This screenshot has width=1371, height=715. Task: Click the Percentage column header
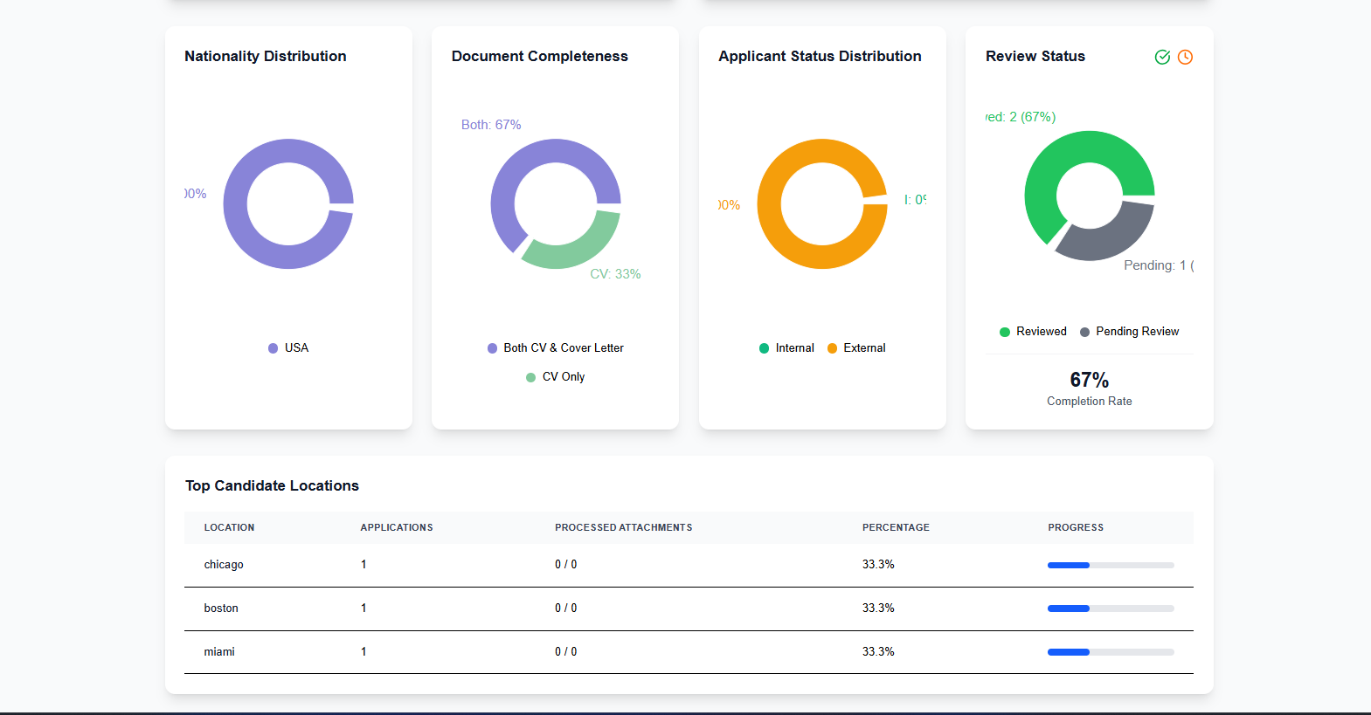[896, 527]
